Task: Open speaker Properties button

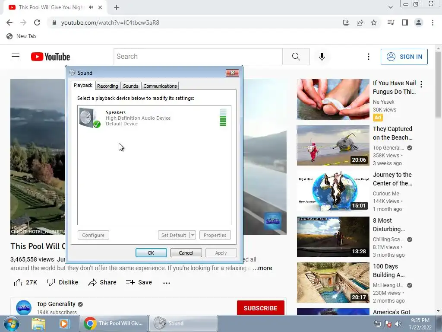Action: pyautogui.click(x=215, y=235)
